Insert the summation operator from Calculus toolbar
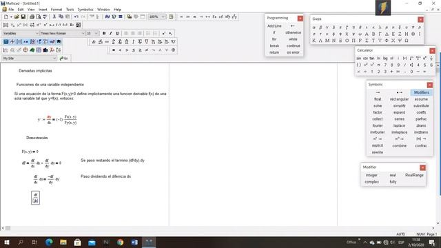The image size is (441, 248). (140, 41)
